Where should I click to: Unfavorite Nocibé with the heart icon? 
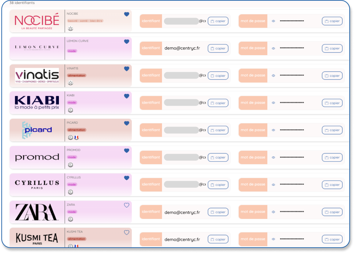pos(126,14)
